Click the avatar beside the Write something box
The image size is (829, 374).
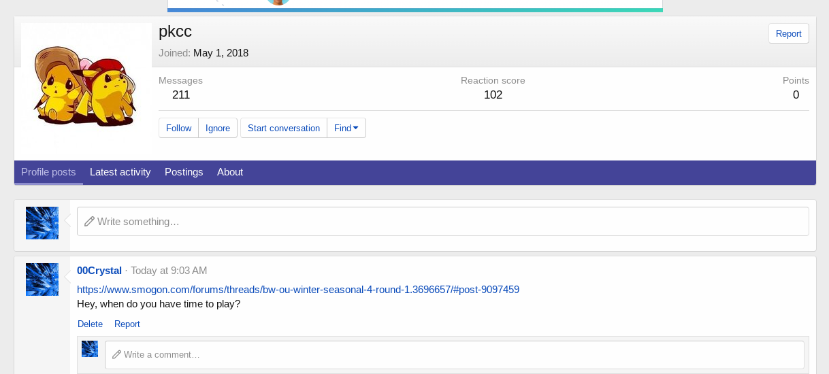42,223
